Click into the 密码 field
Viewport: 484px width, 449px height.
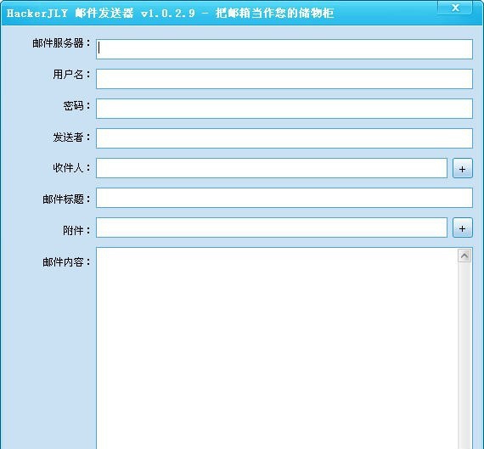coord(284,109)
